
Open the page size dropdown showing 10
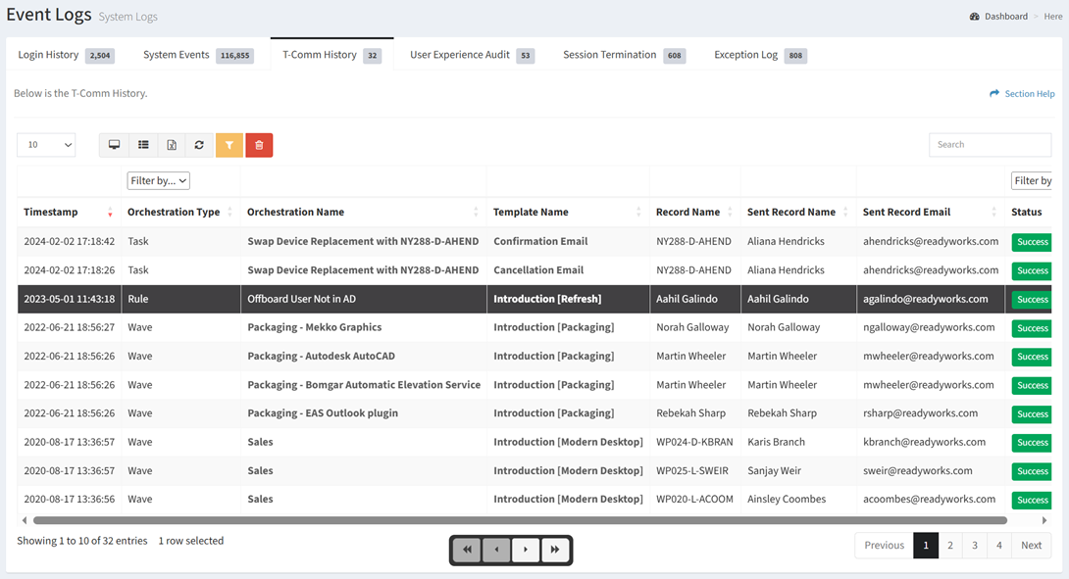[x=46, y=145]
